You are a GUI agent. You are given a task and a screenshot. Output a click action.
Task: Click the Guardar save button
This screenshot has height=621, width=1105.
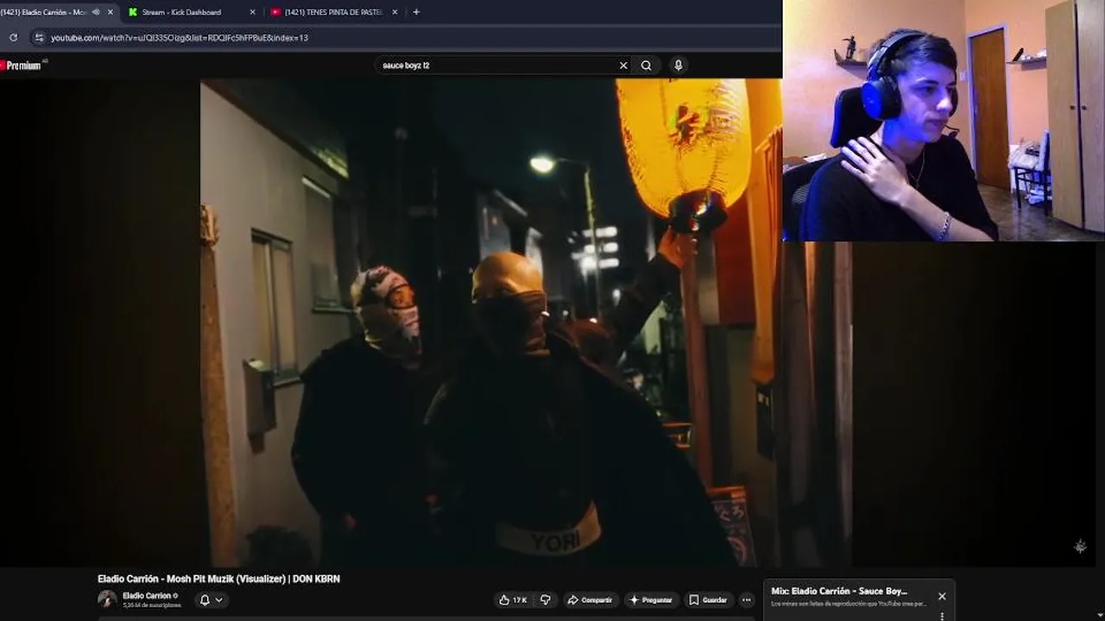coord(708,600)
